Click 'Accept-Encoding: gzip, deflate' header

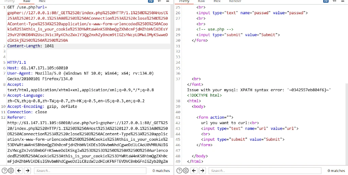[42, 106]
